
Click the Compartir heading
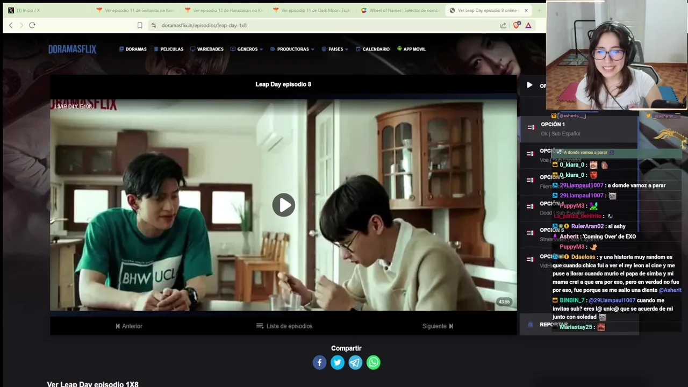(346, 348)
